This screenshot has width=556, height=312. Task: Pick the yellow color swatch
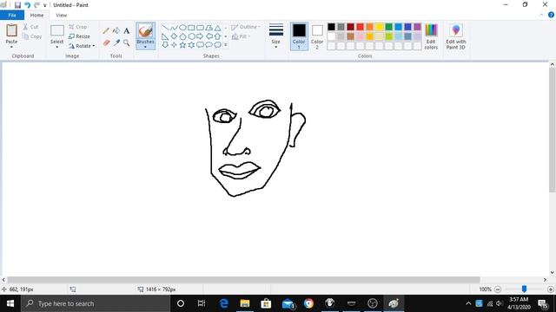coord(379,27)
